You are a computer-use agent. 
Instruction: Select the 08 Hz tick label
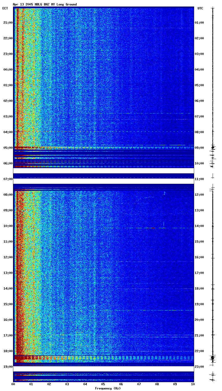(157, 384)
